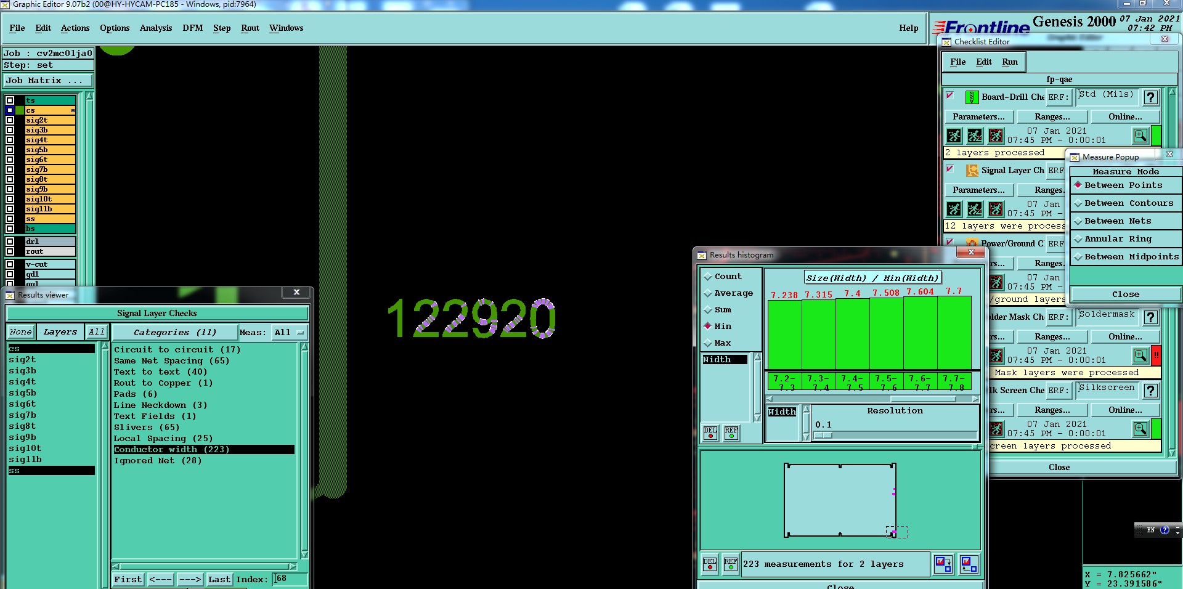Click REF icon below histogram Width list
The height and width of the screenshot is (589, 1183).
tap(731, 433)
